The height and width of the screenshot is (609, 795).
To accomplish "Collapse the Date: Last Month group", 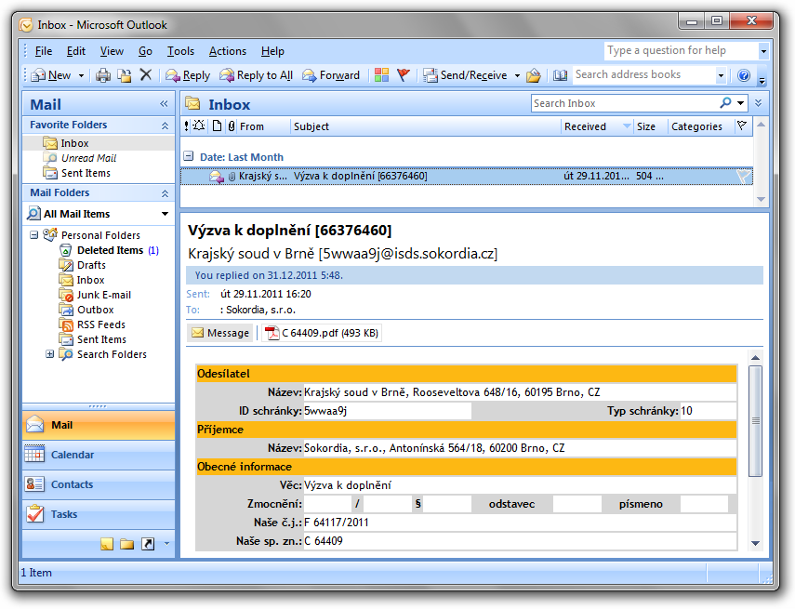I will point(189,157).
